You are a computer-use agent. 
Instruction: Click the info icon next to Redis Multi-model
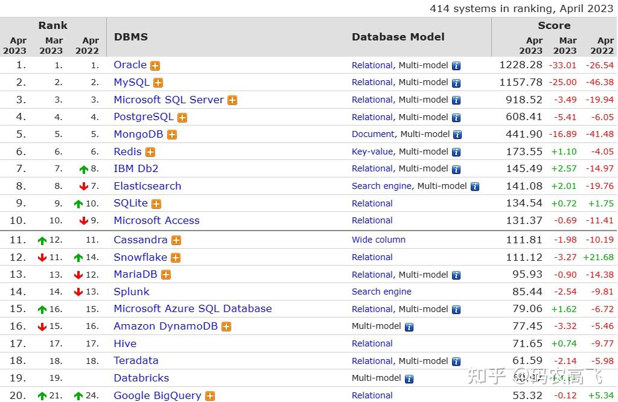(456, 152)
